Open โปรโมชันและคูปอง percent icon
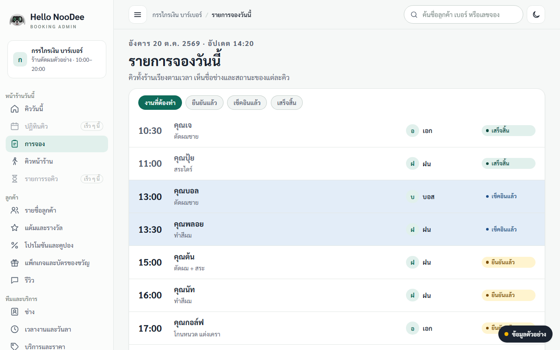 tap(14, 245)
